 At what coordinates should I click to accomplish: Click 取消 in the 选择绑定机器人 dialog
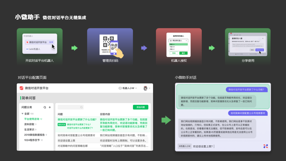pos(174,53)
